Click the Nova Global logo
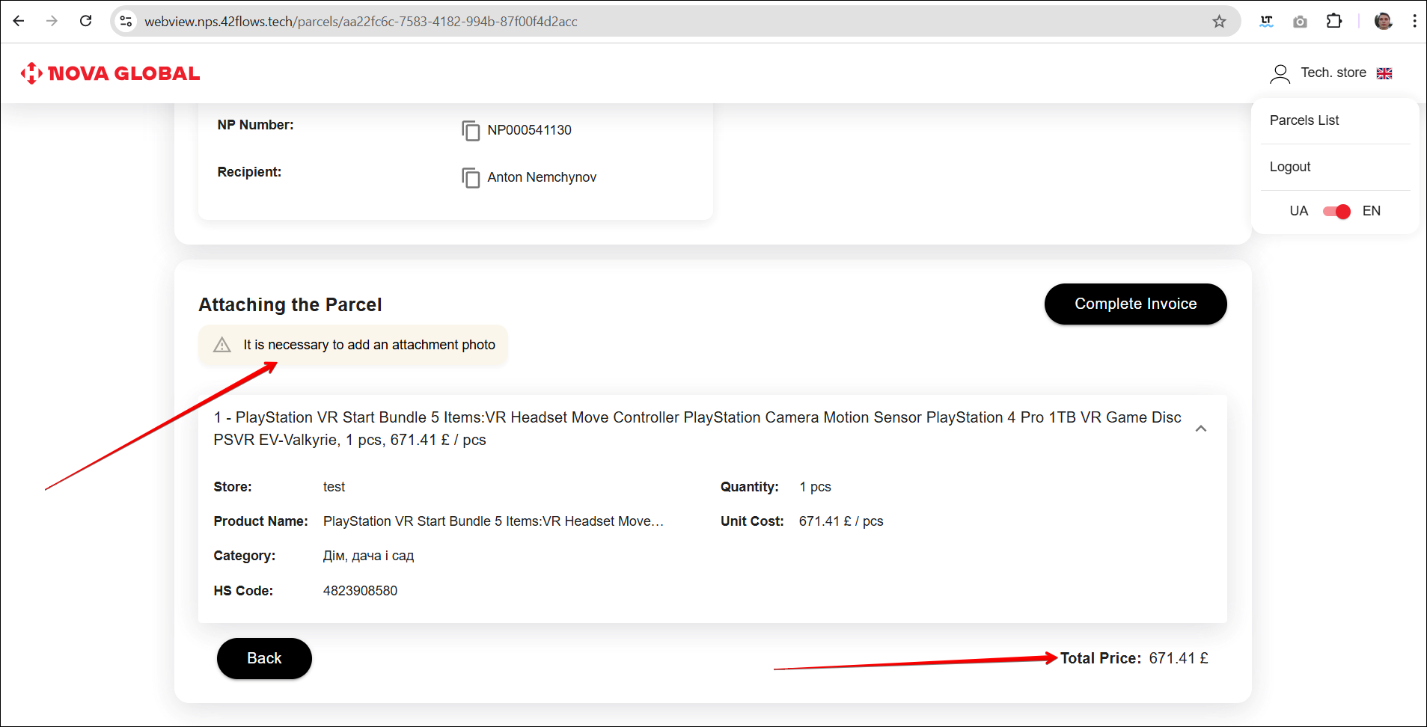 (110, 73)
